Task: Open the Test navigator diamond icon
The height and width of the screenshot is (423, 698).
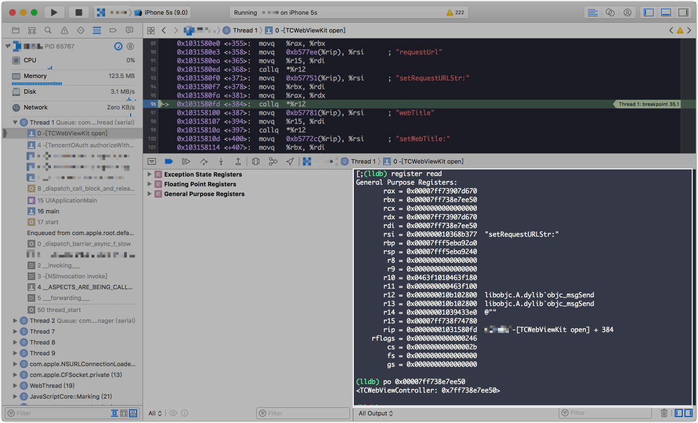Action: click(x=81, y=30)
